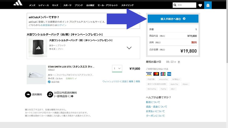Click STAN SMITH LUX GTX product title
This screenshot has width=228, height=128.
[71, 67]
